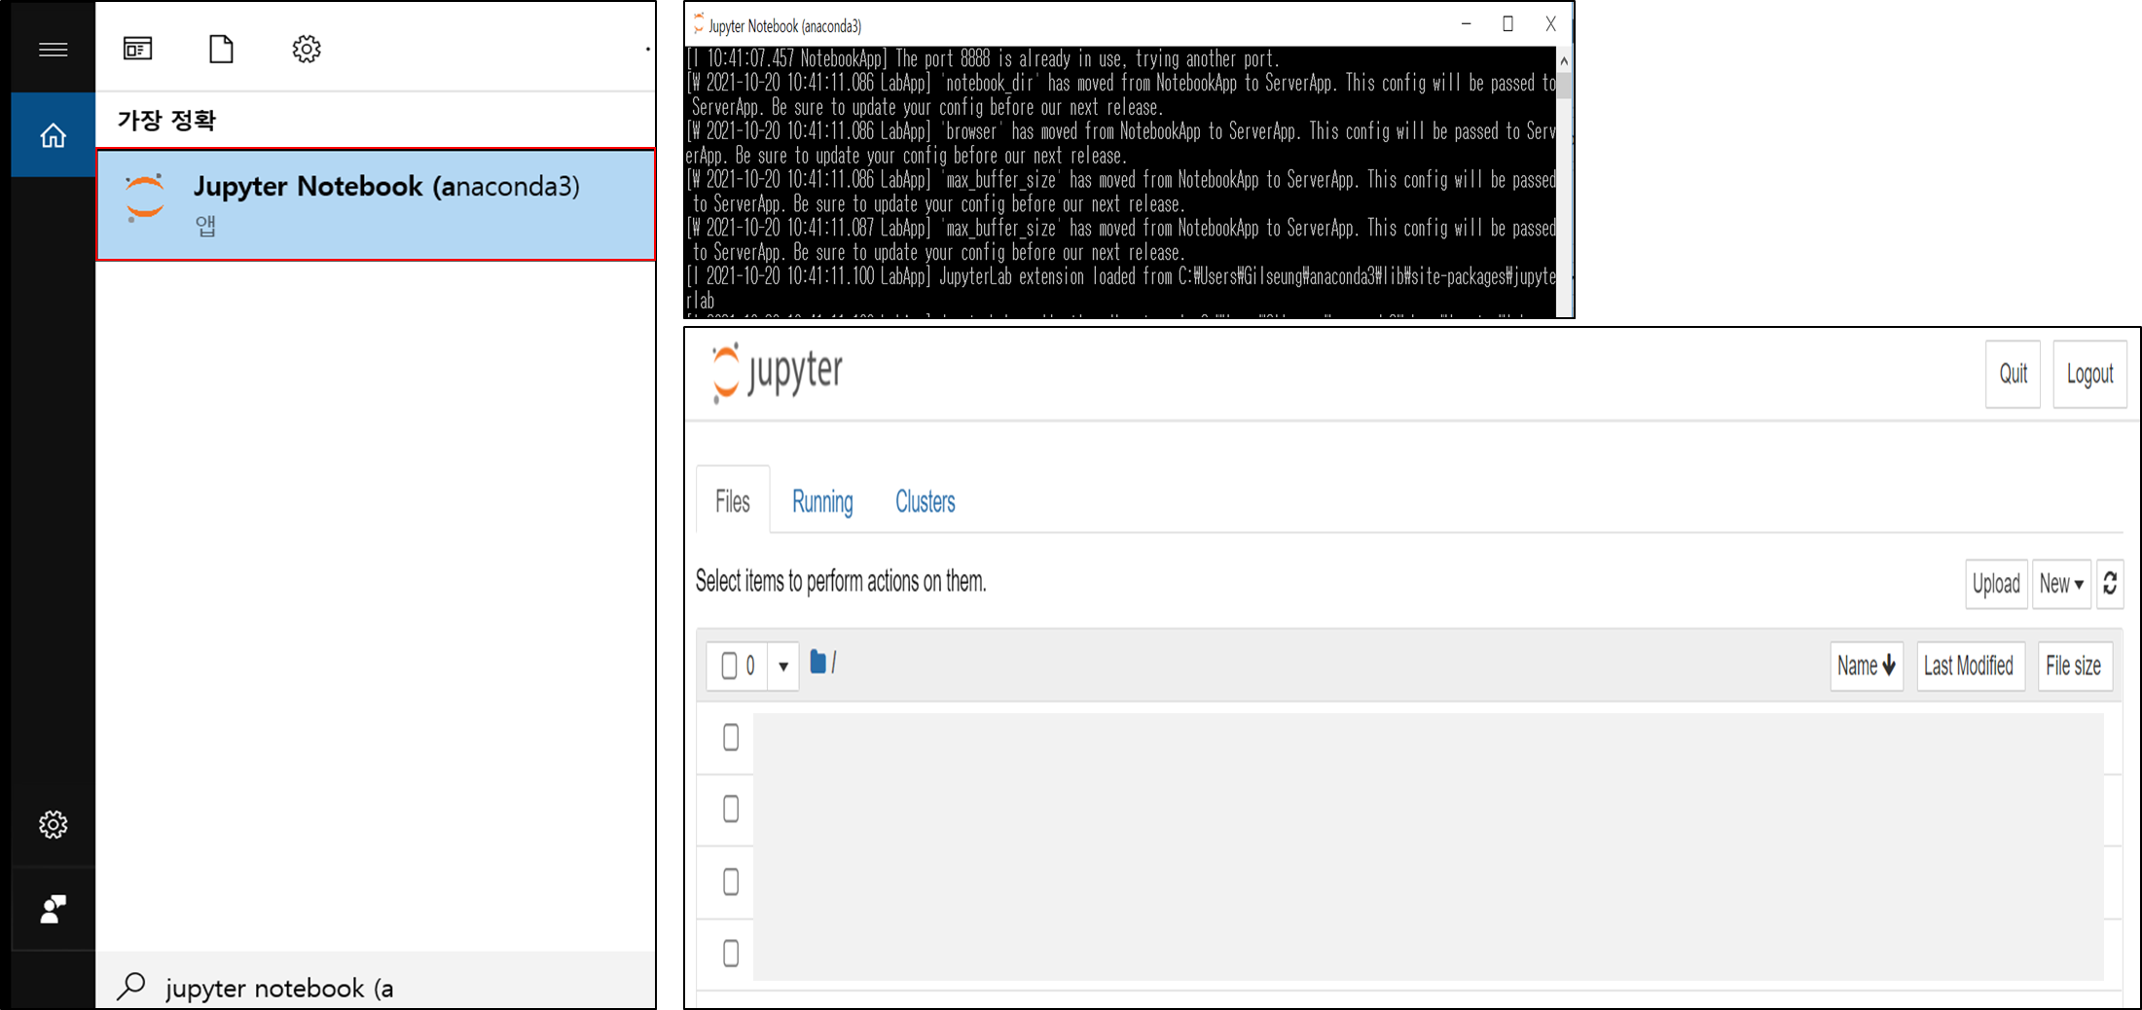The height and width of the screenshot is (1010, 2142).
Task: Open the hamburger menu in Start search
Action: click(53, 50)
